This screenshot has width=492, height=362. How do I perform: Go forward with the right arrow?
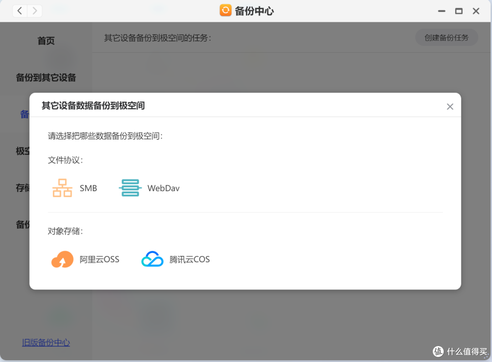(x=35, y=11)
